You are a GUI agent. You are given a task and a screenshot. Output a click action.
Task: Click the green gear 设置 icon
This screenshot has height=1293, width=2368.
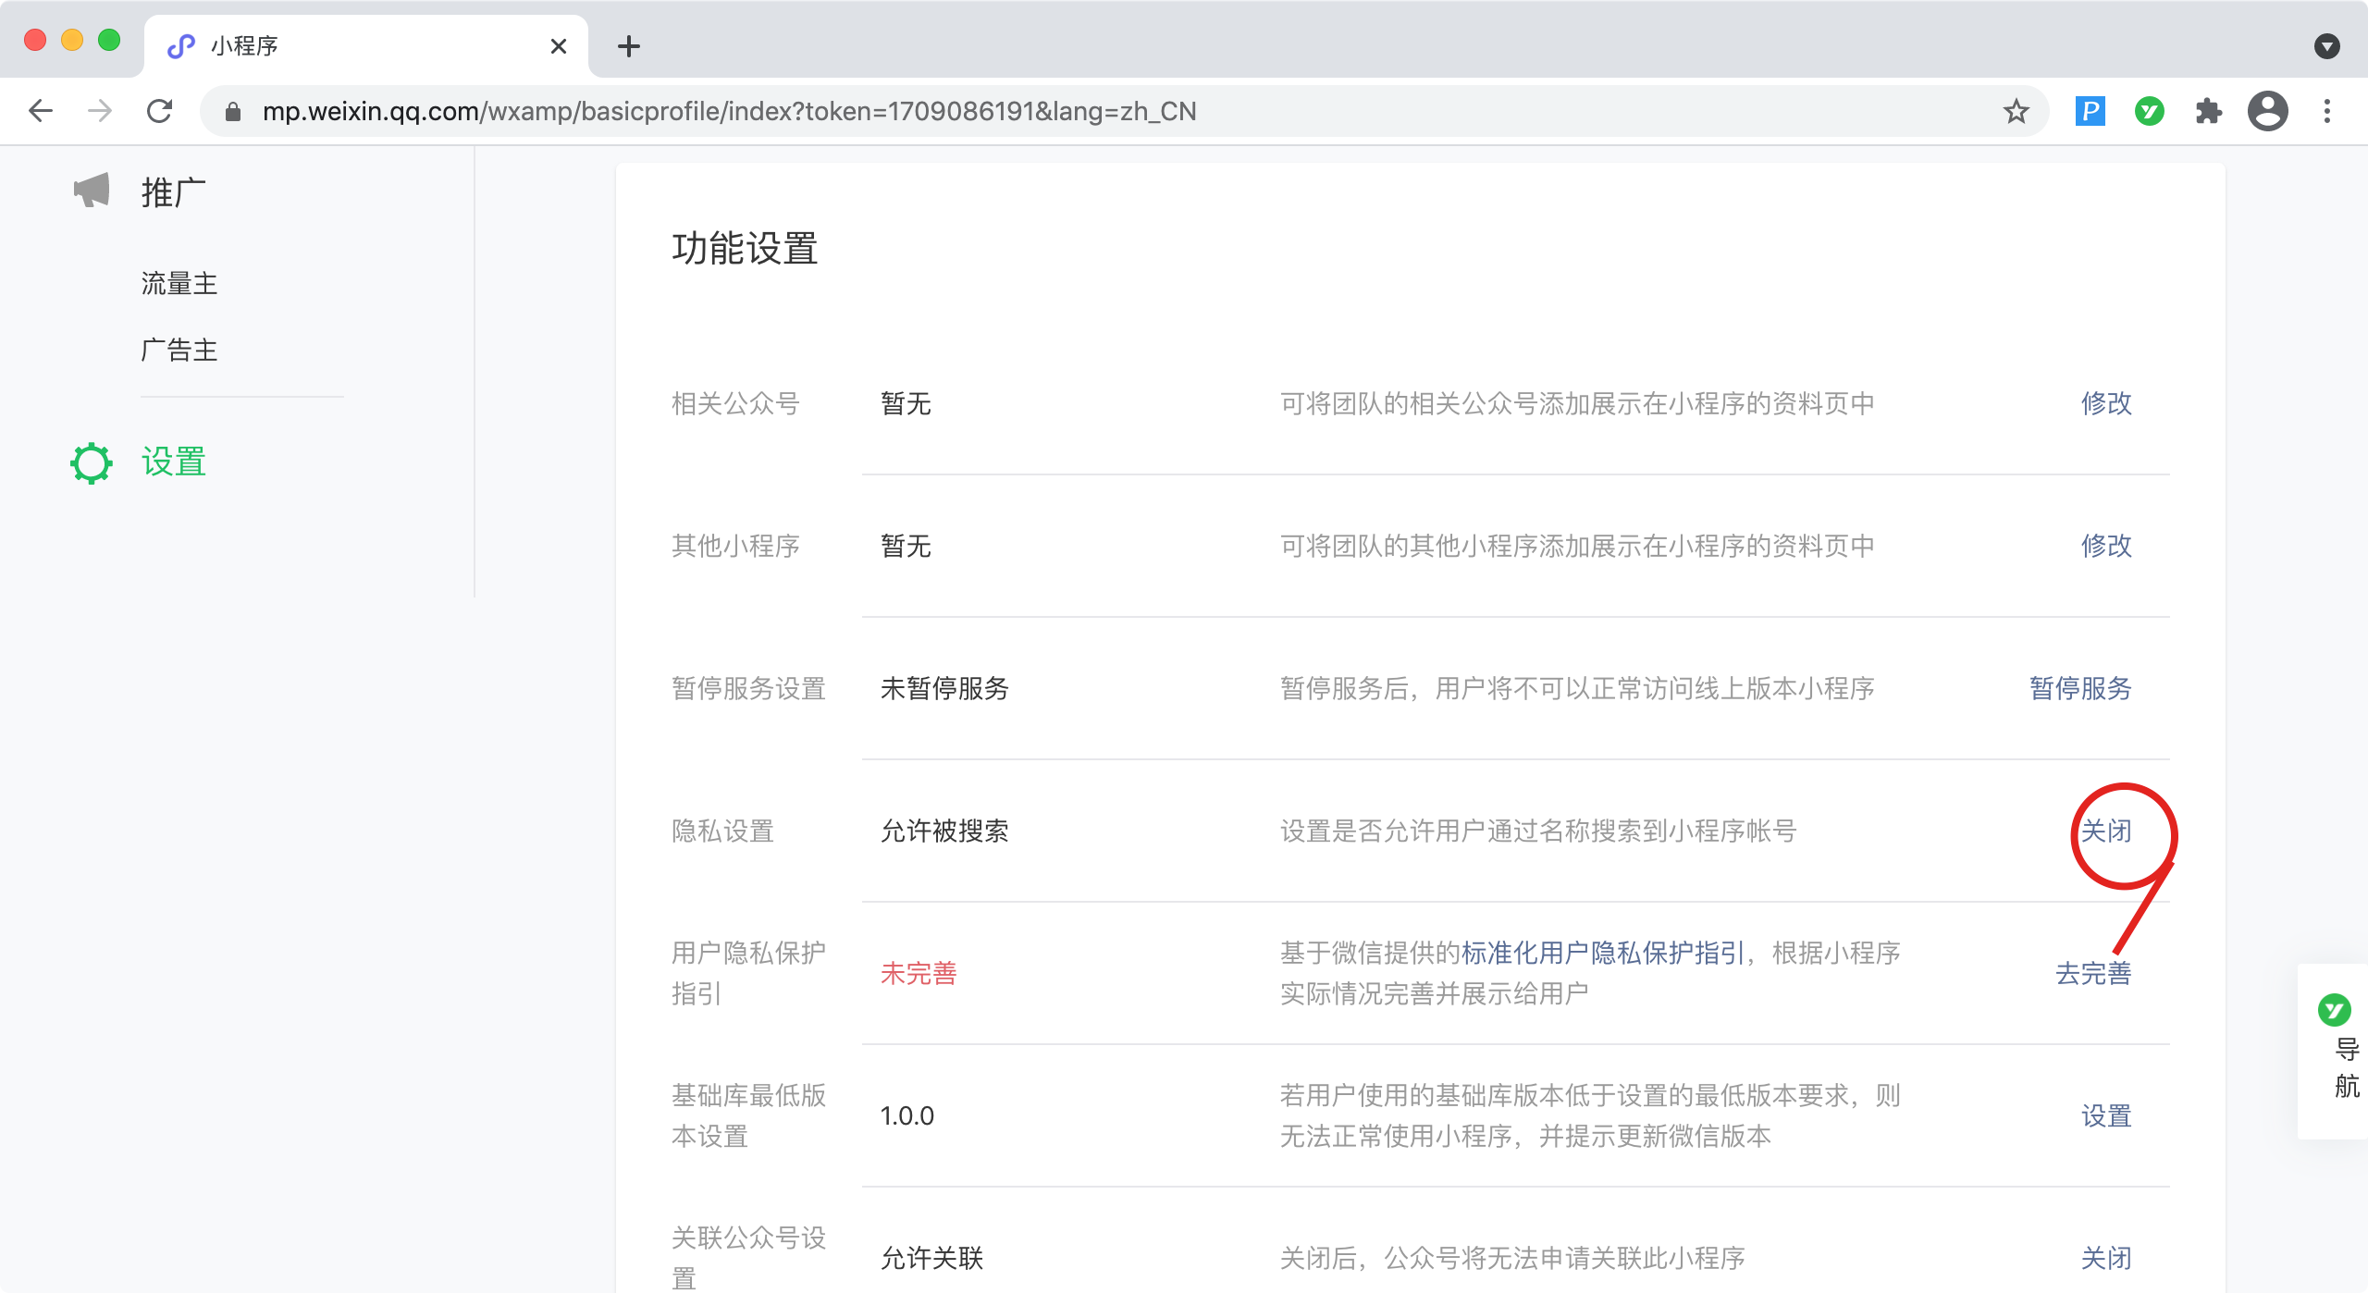click(x=92, y=462)
